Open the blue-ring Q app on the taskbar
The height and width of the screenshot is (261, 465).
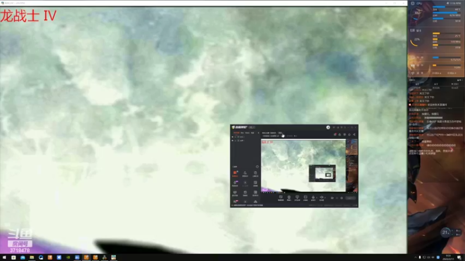point(41,258)
